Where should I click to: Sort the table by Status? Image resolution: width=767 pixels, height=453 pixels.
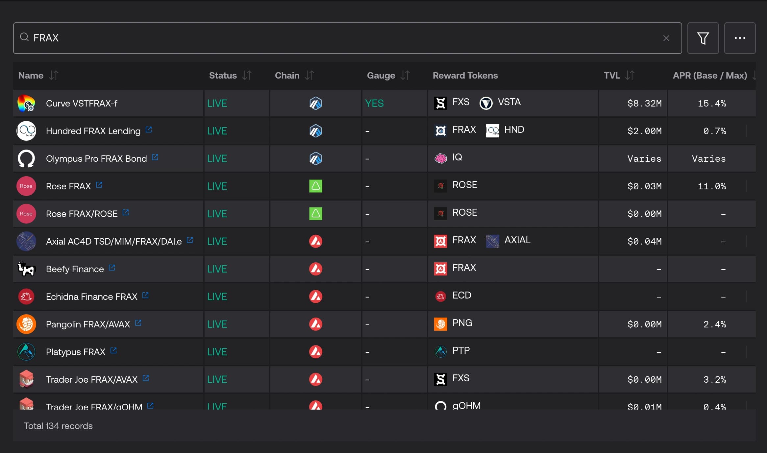pos(247,75)
